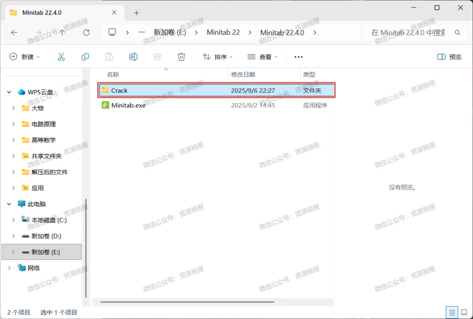The image size is (473, 319).
Task: Open the 查看 view dropdown
Action: point(263,57)
